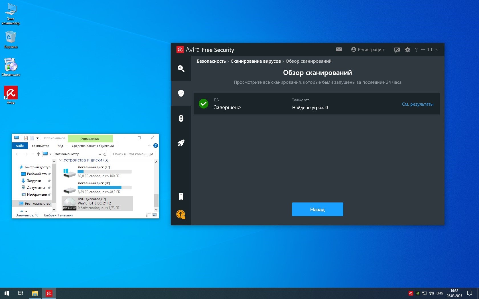479x299 pixels.
Task: Click the Explorer search input field
Action: click(130, 154)
